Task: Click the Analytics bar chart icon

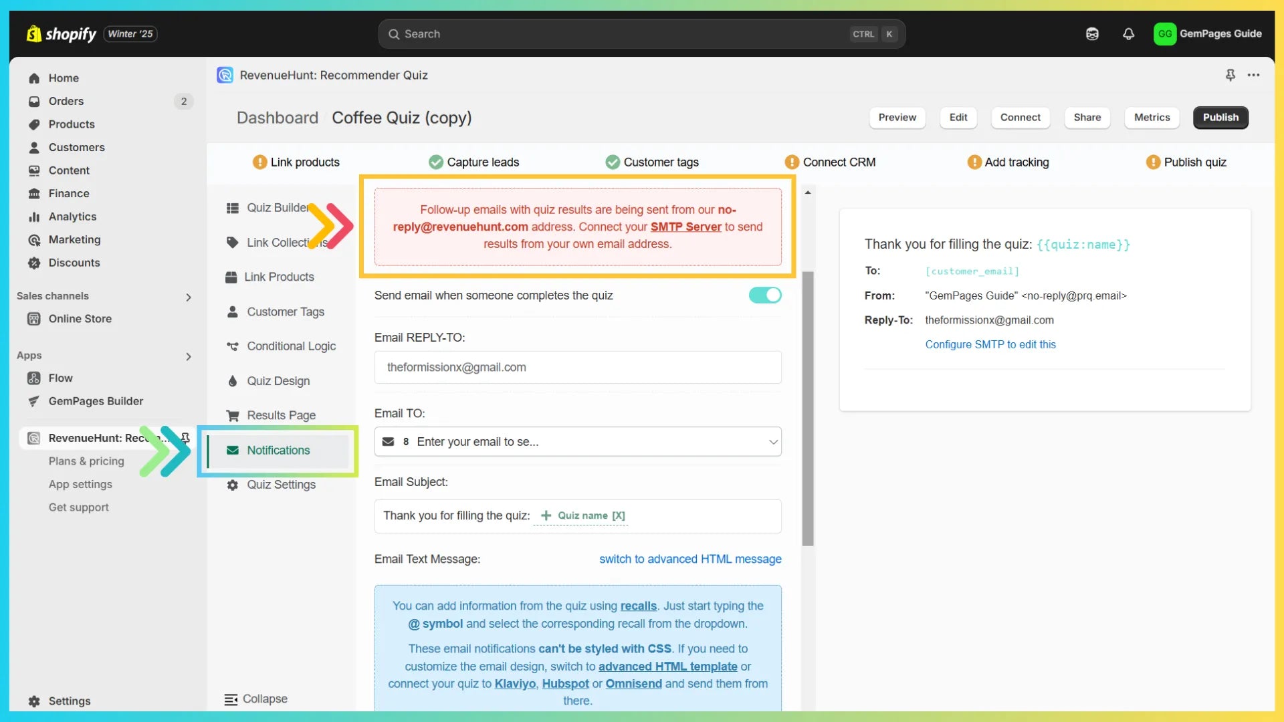Action: pos(34,217)
